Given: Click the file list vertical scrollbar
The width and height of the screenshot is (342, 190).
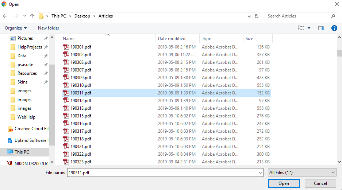Looking at the screenshot, I should pyautogui.click(x=339, y=54).
